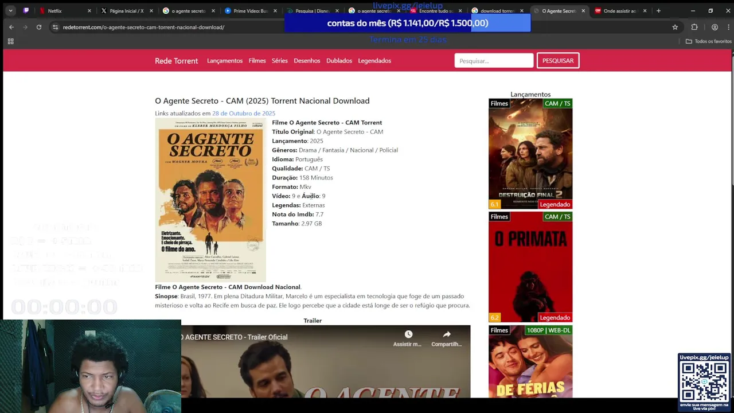Click the Lançamentos sidebar heading
This screenshot has height=413, width=734.
(530, 95)
